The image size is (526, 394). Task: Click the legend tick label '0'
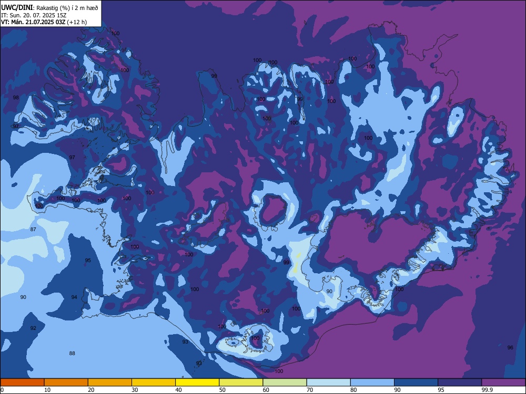[2, 390]
